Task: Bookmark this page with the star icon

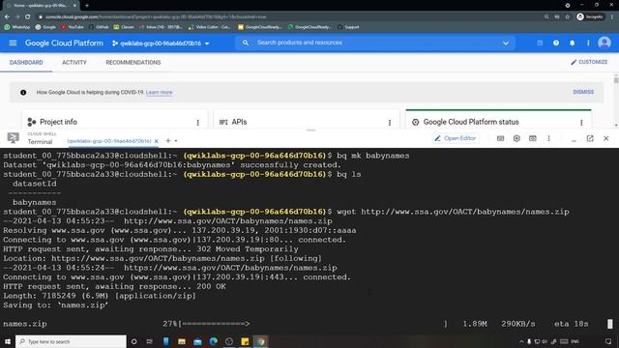Action: click(x=568, y=17)
